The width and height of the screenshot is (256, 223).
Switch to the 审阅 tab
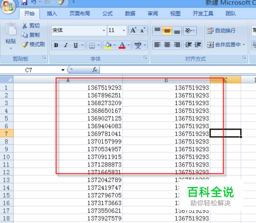pyautogui.click(x=153, y=13)
